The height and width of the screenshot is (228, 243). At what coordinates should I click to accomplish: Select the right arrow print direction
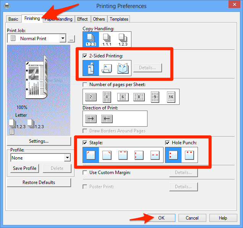(91, 119)
